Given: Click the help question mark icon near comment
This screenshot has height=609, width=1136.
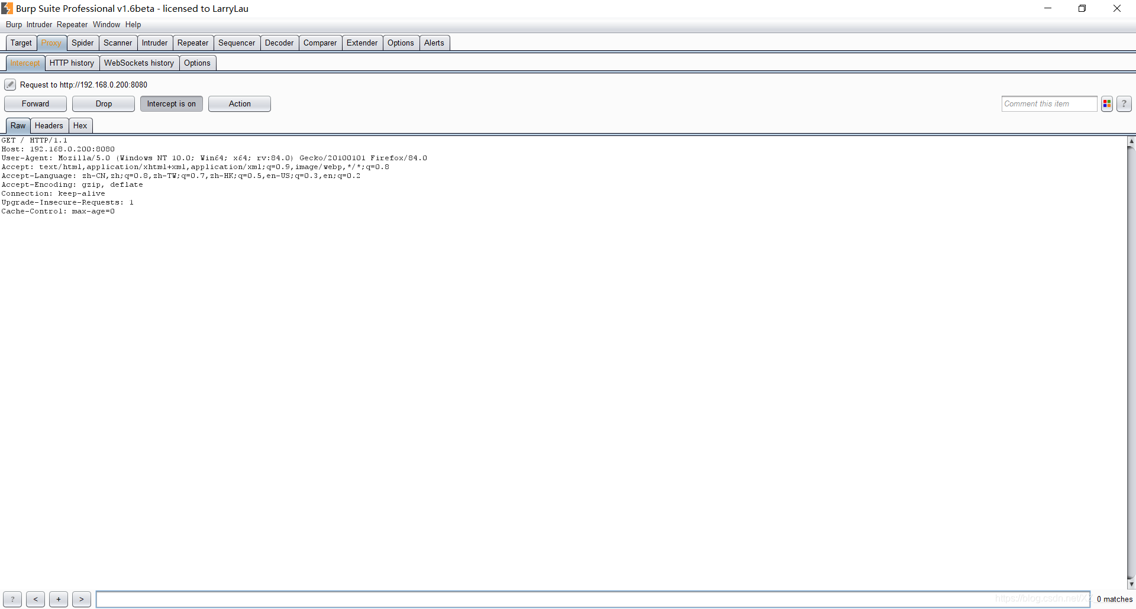Looking at the screenshot, I should click(1124, 104).
